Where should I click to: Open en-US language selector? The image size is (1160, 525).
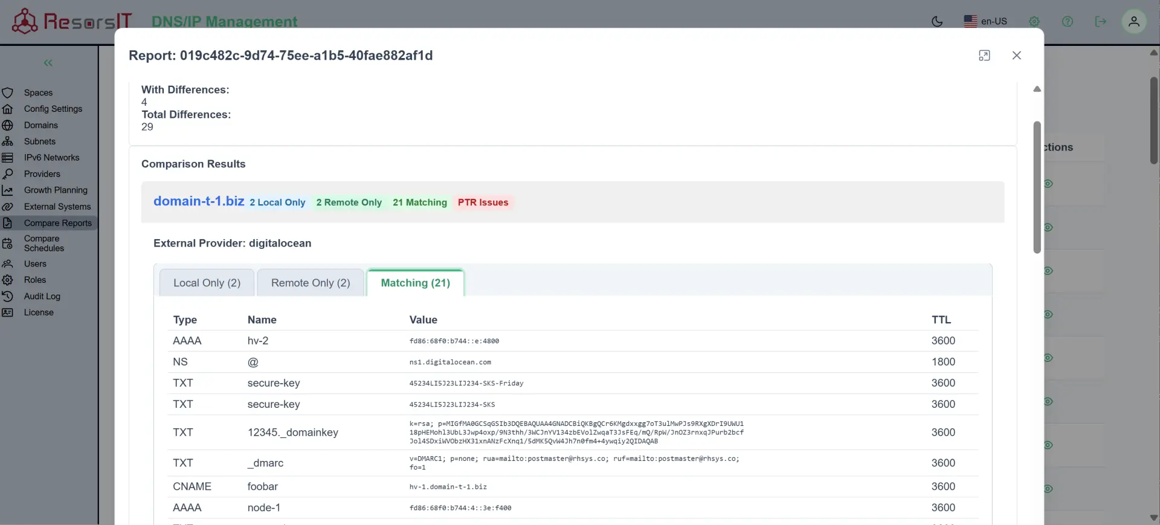(x=985, y=21)
